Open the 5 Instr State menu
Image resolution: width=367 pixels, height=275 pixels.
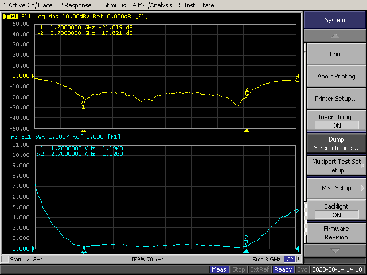(x=196, y=5)
